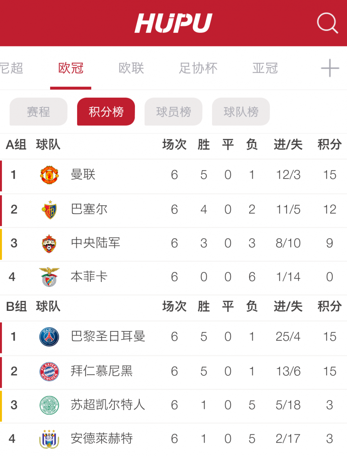Viewport: 347px width, 456px height.
Task: Open the 球员榜 player rankings
Action: coord(173,112)
